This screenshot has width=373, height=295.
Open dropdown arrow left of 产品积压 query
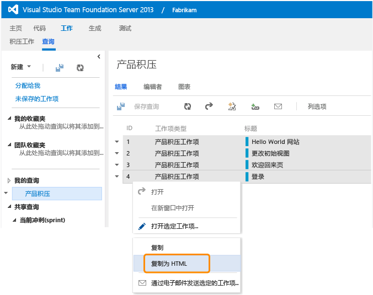pyautogui.click(x=6, y=193)
